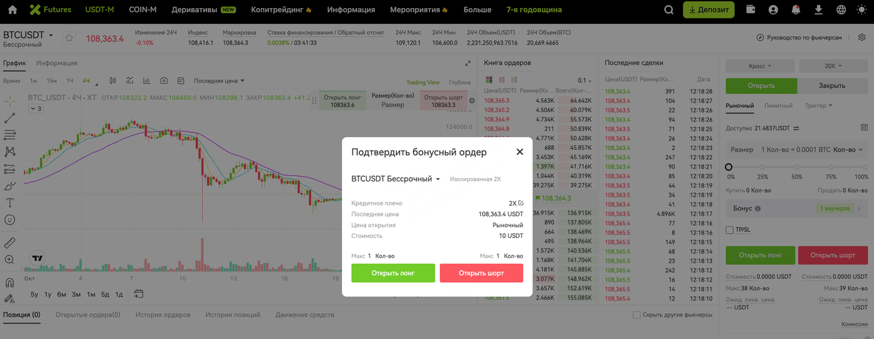Take a chart snapshot with camera icon

click(x=164, y=81)
